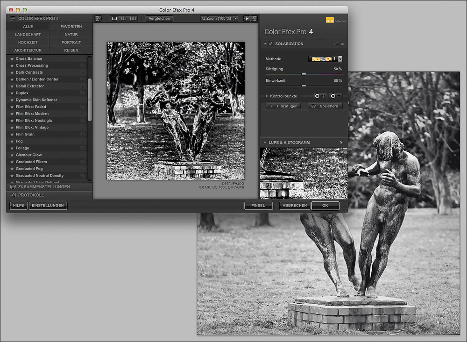Pin the Lupe & Histogramm loupe
The image size is (467, 342).
(x=341, y=142)
